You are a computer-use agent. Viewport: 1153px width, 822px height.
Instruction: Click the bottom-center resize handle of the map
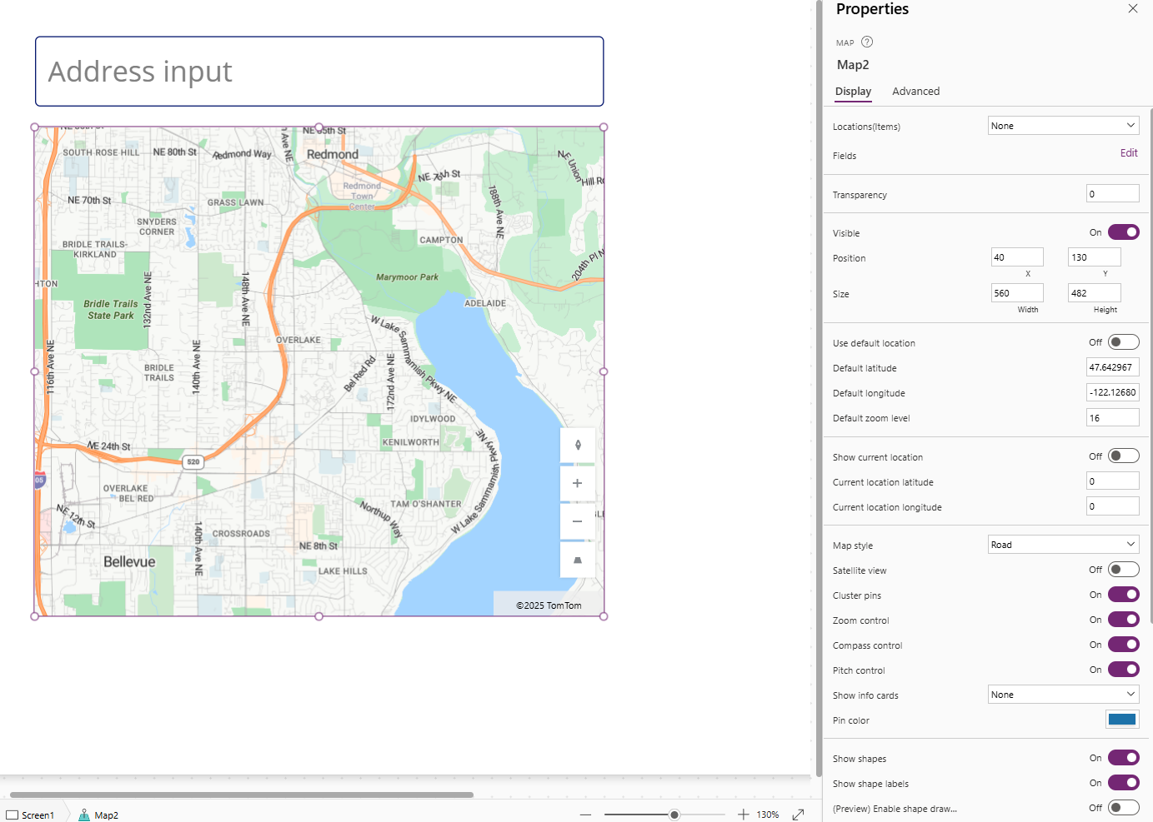point(319,616)
